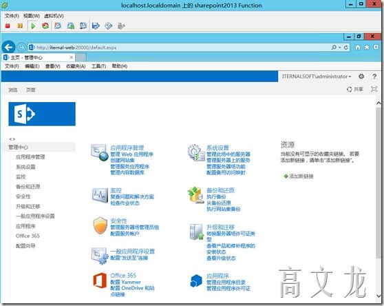The width and height of the screenshot is (384, 306).
Task: Click the browser forward arrow
Action: pyautogui.click(x=22, y=47)
